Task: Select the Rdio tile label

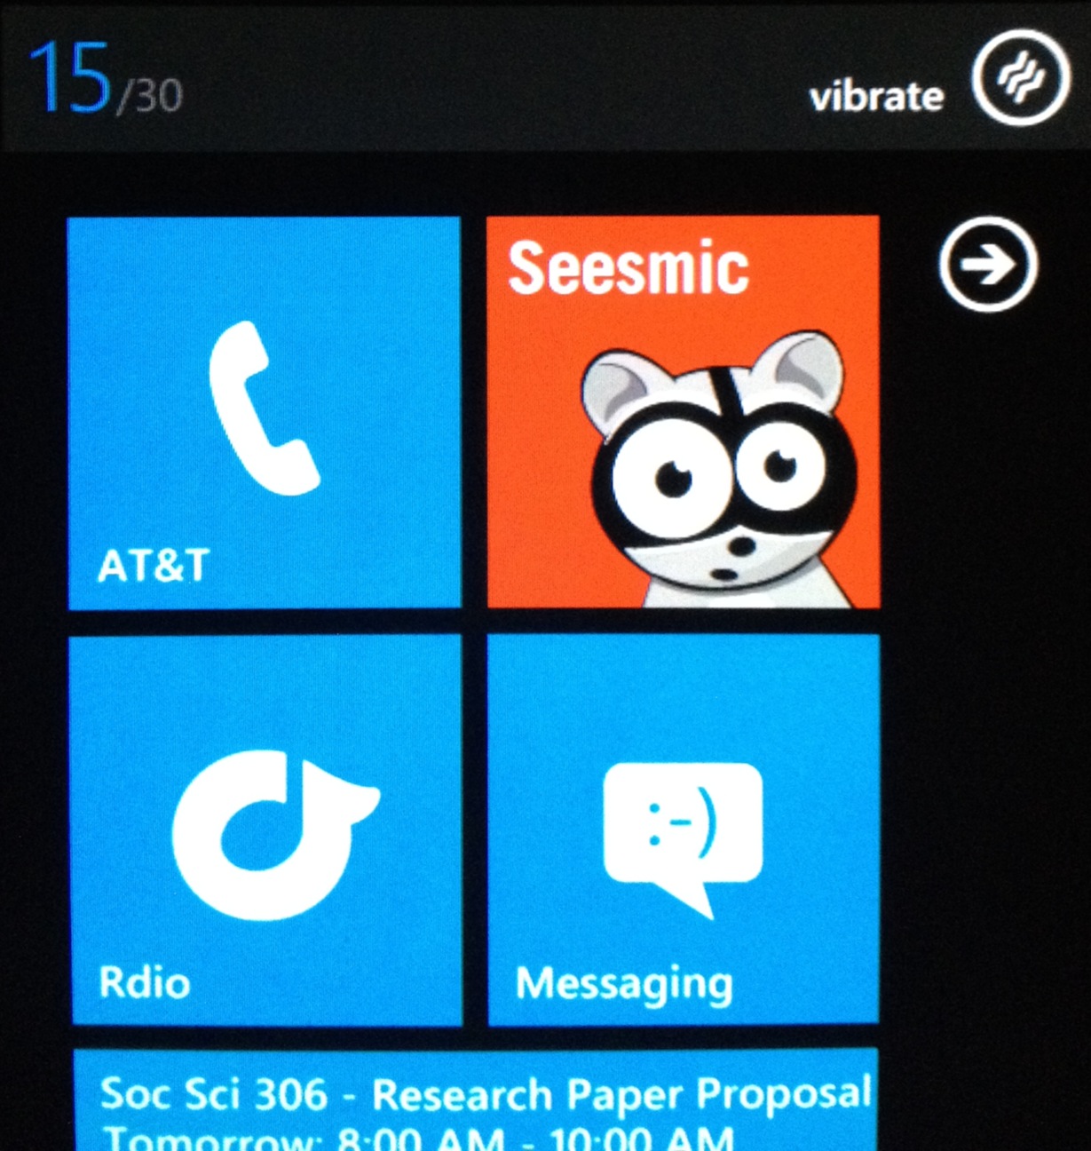Action: click(144, 982)
